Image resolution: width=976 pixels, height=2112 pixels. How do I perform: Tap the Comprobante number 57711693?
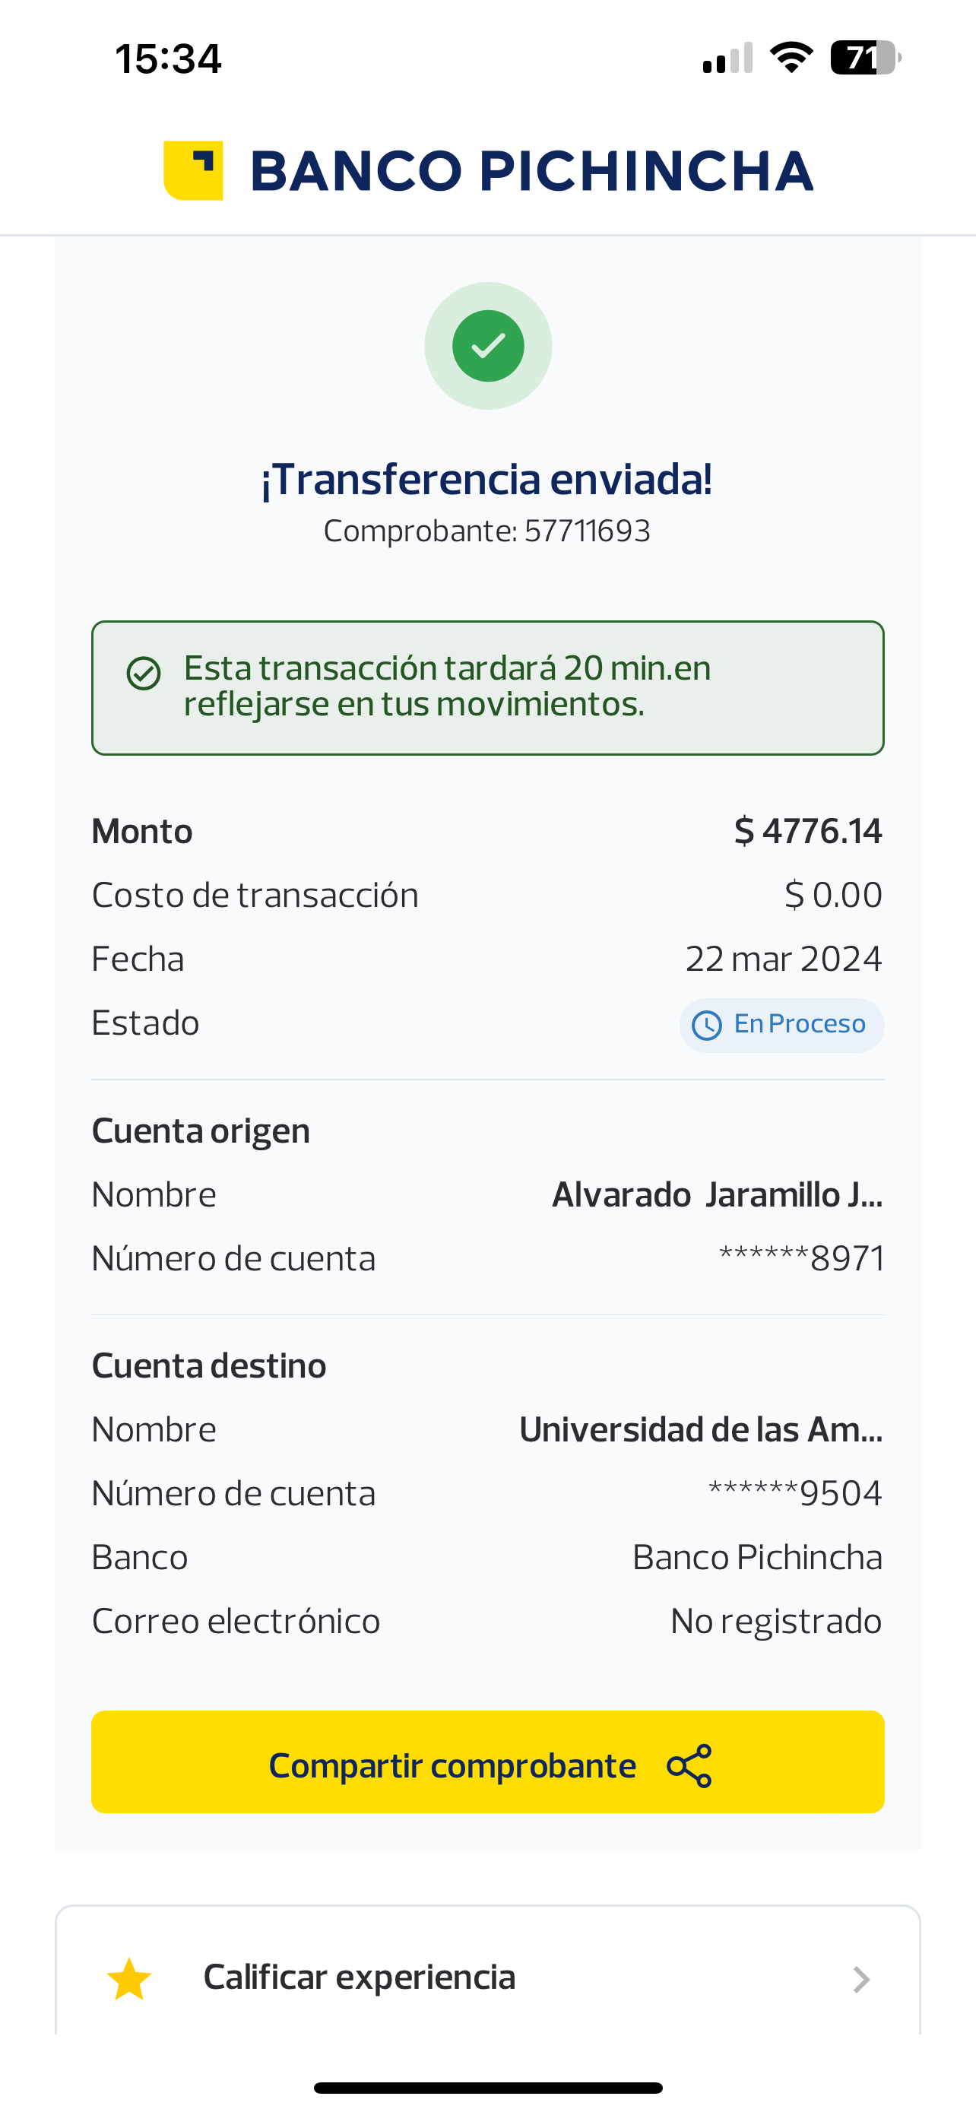click(x=587, y=531)
